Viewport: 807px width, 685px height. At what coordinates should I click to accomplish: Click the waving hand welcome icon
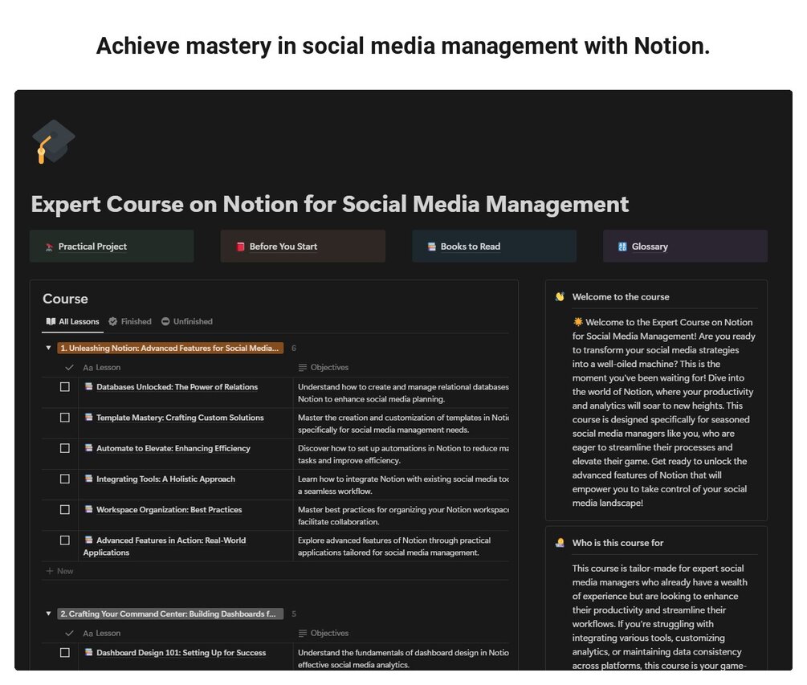coord(560,297)
